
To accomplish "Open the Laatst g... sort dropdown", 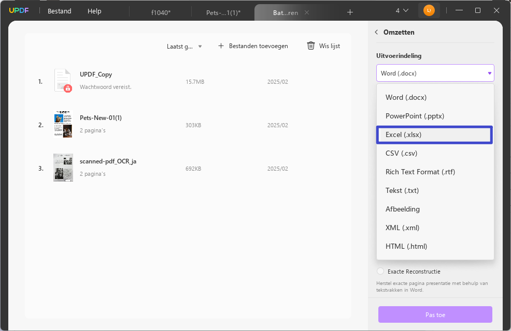I will 184,46.
